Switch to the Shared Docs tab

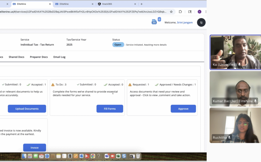tap(16, 57)
